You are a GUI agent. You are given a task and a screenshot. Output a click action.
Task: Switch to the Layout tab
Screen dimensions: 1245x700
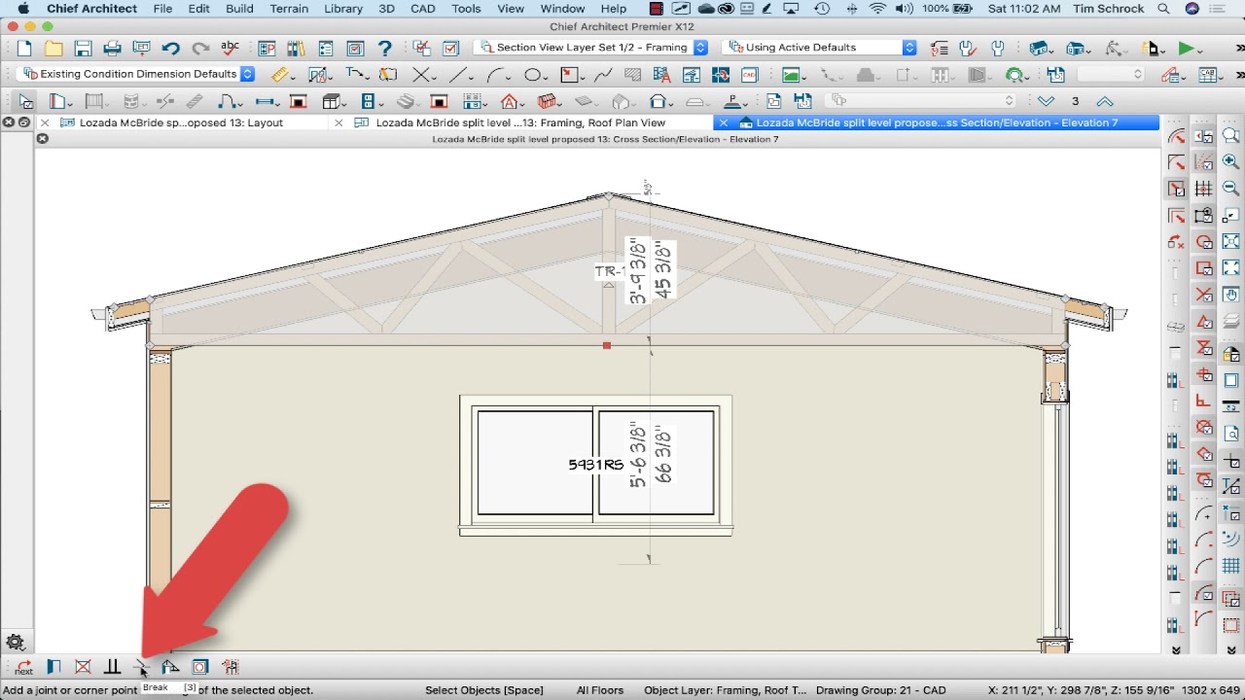coord(181,122)
